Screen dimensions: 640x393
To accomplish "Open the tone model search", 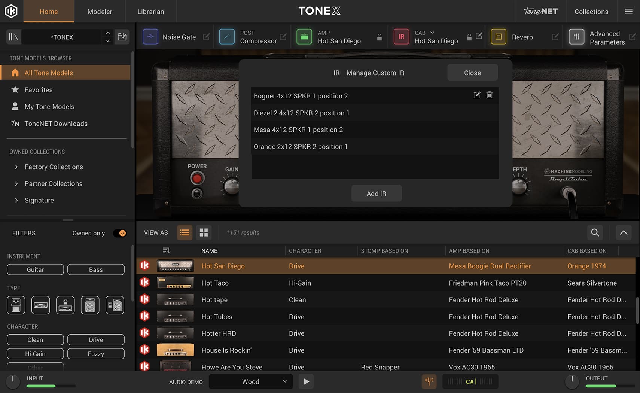I will [595, 232].
